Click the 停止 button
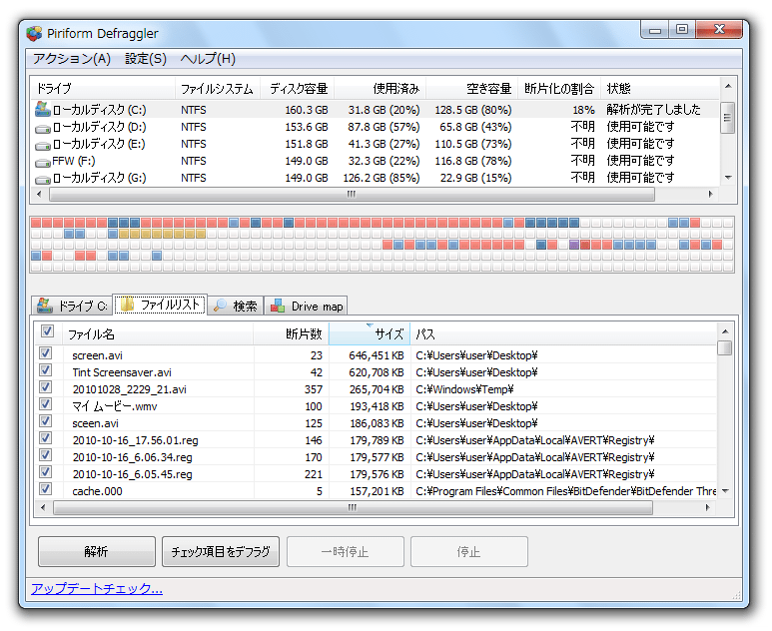Viewport: 772px width, 631px height. coord(469,552)
